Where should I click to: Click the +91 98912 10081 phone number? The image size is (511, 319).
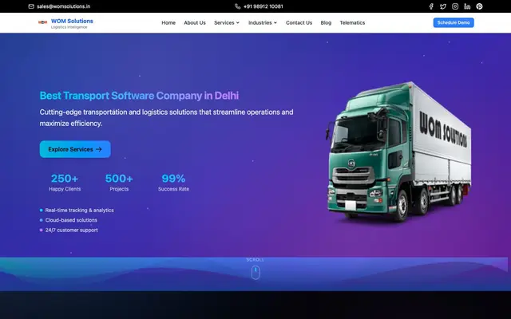point(263,6)
